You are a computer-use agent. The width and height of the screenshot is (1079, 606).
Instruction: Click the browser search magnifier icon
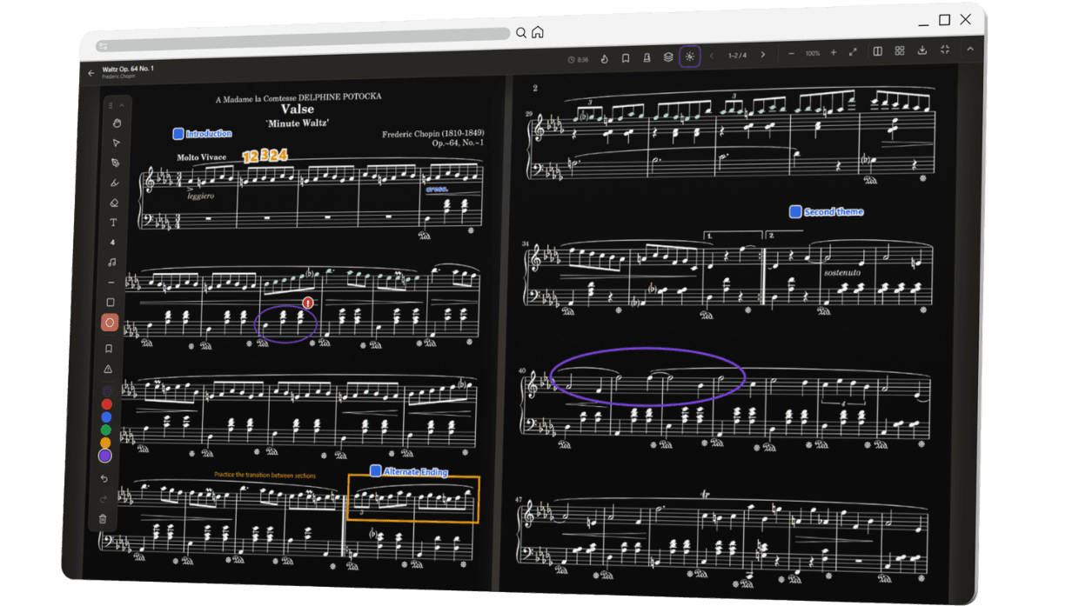tap(521, 33)
